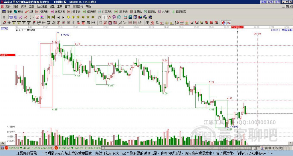Open the 交易委托 menu
Screen dimensions: 293x156
point(78,7)
